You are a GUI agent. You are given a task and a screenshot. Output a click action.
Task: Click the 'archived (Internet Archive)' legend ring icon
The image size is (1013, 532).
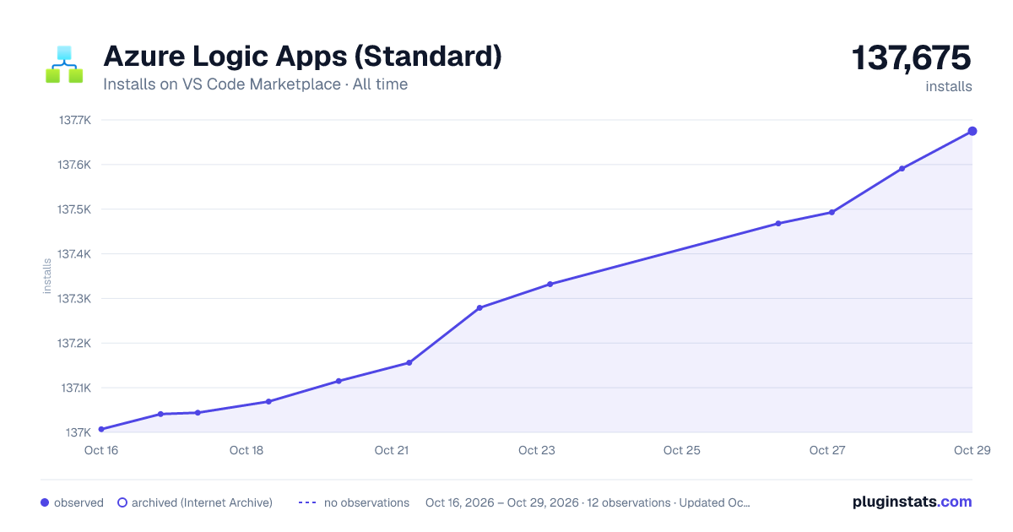point(122,502)
